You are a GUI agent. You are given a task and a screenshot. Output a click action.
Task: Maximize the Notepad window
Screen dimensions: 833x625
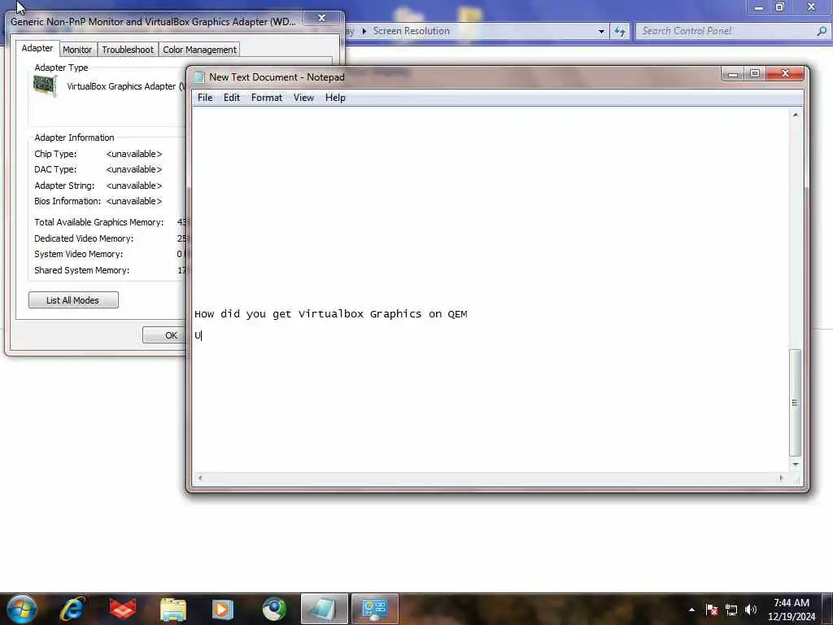pos(755,74)
